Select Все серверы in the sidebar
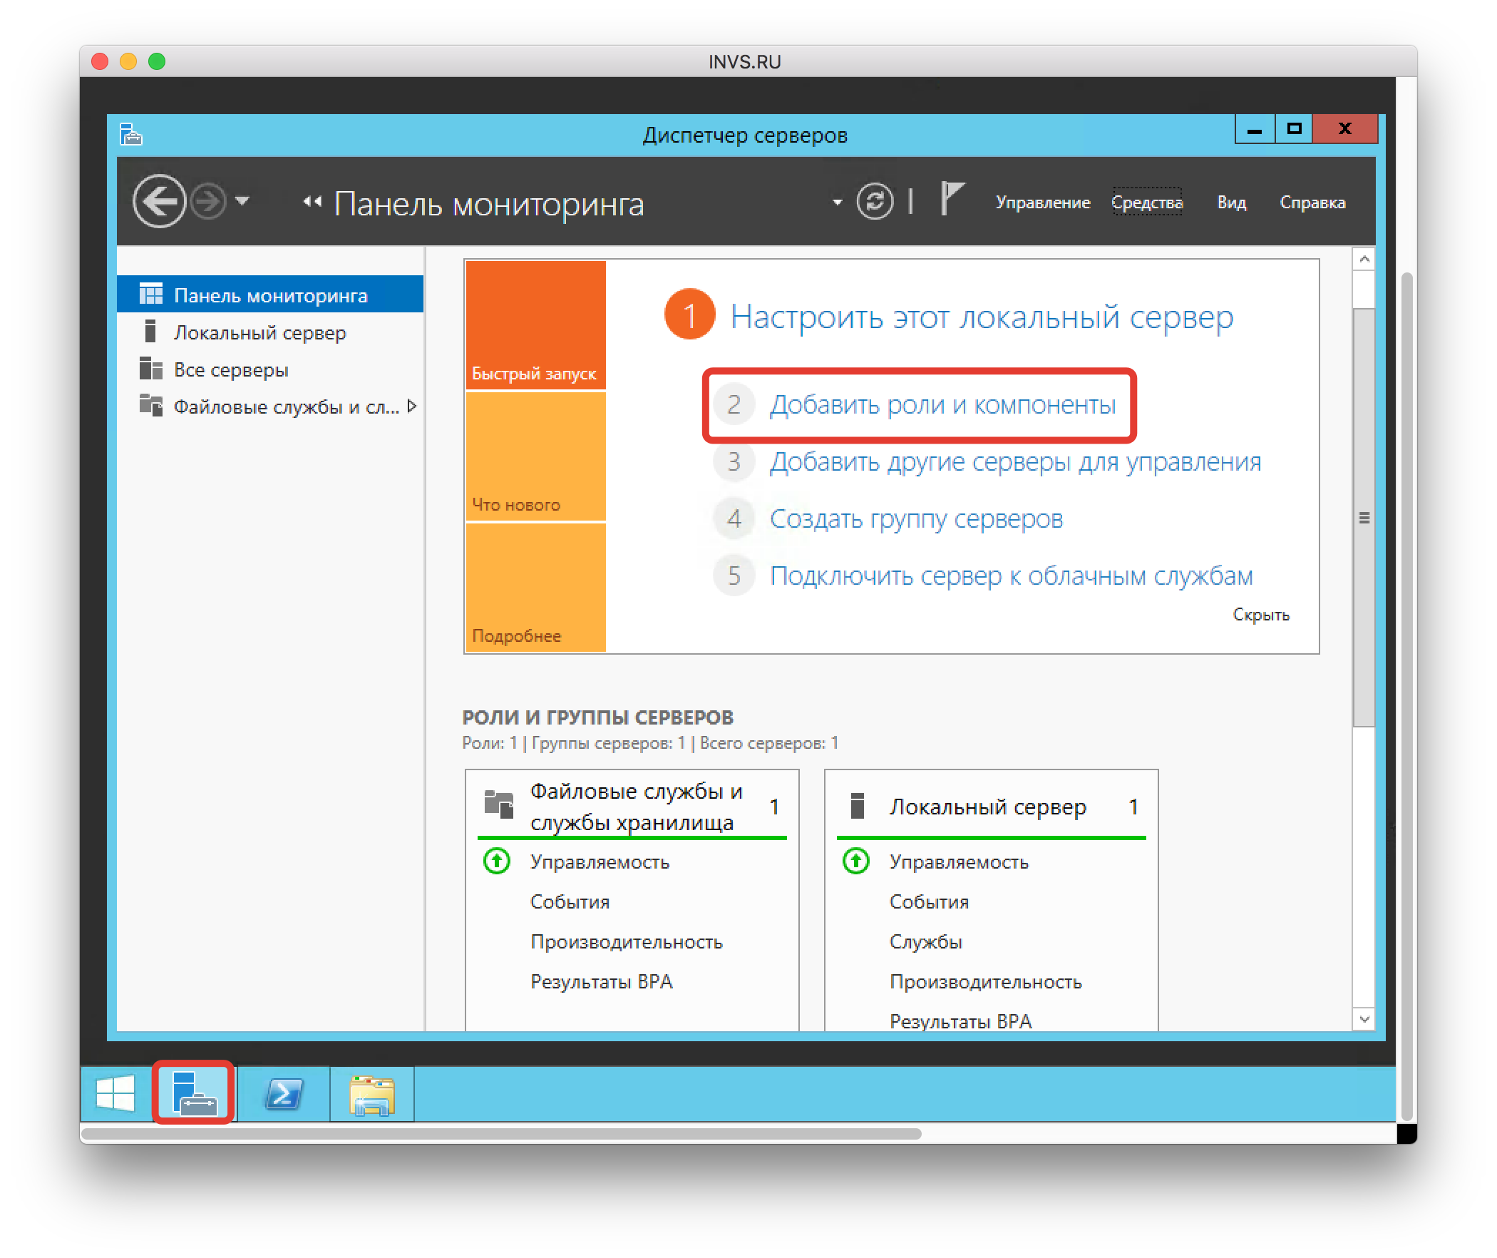The height and width of the screenshot is (1258, 1497). click(270, 369)
